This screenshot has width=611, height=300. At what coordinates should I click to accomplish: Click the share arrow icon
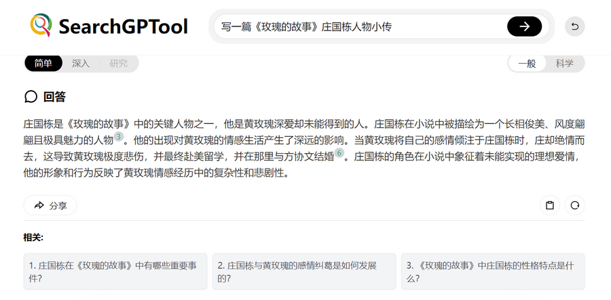click(x=39, y=205)
